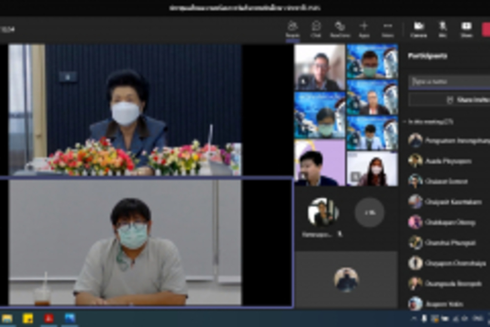Image resolution: width=490 pixels, height=327 pixels.
Task: Select the last visible participant row
Action: pyautogui.click(x=449, y=304)
